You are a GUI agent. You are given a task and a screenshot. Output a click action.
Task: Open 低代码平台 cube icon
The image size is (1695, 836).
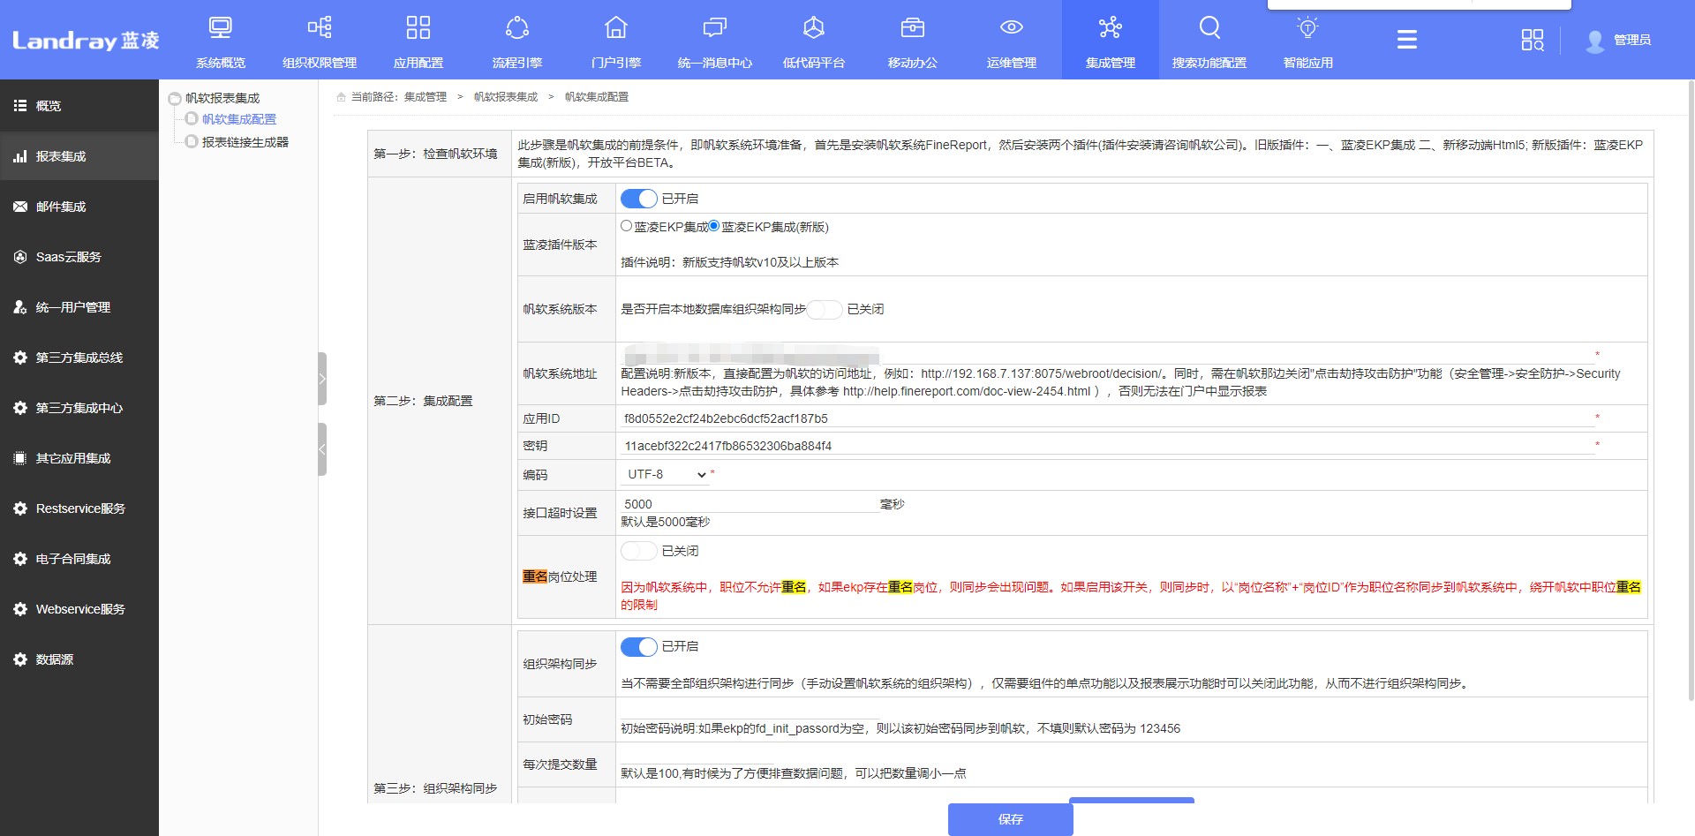pos(814,27)
